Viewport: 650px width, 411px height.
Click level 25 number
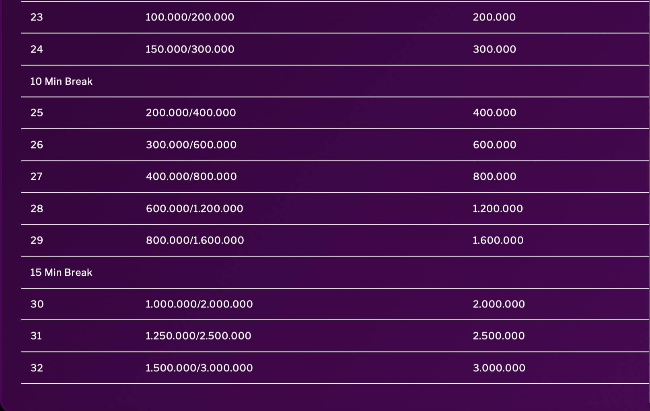[x=37, y=113]
